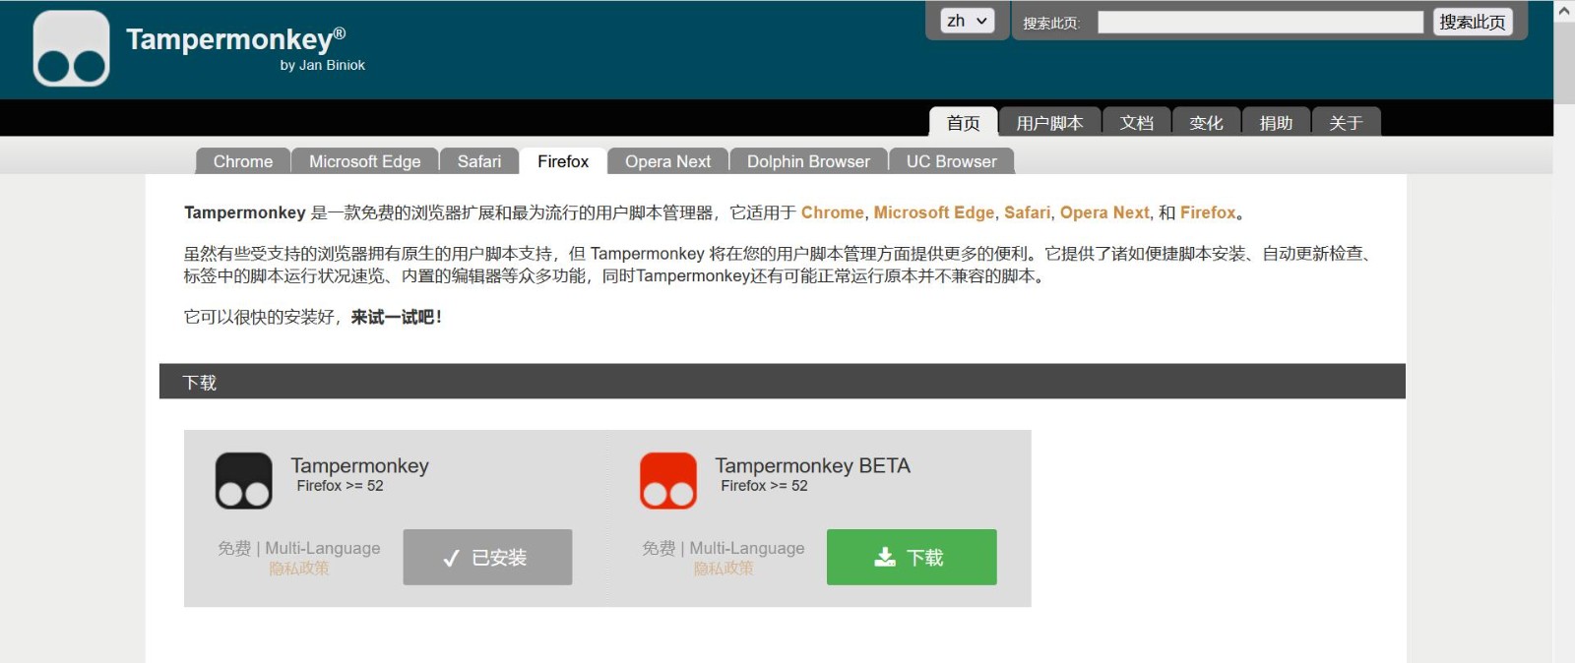
Task: Click the Tampermonkey BETA title text
Action: [x=813, y=465]
